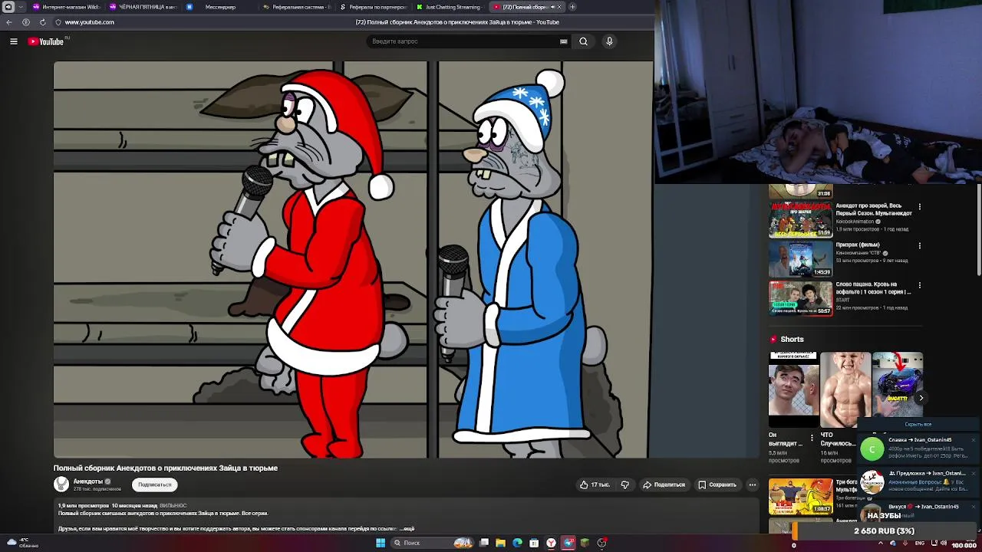Open the 'Три богатыря' video thumbnail

800,496
